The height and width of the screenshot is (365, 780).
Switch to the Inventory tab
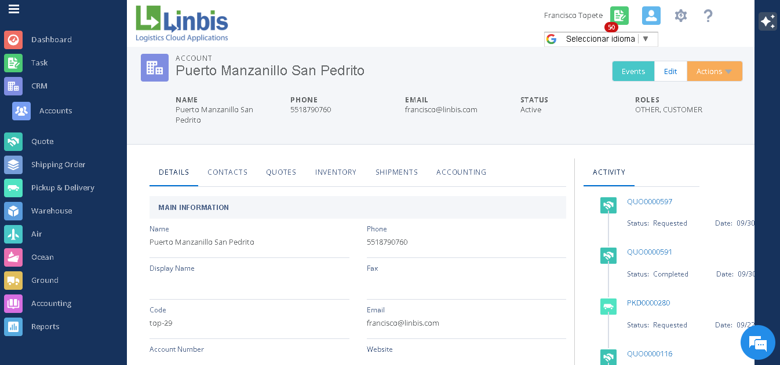336,172
